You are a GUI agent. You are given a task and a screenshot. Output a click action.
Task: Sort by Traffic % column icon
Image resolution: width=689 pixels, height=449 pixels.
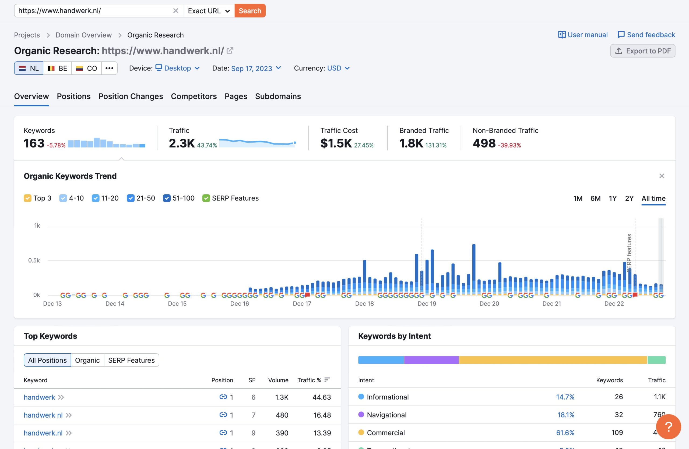coord(327,380)
